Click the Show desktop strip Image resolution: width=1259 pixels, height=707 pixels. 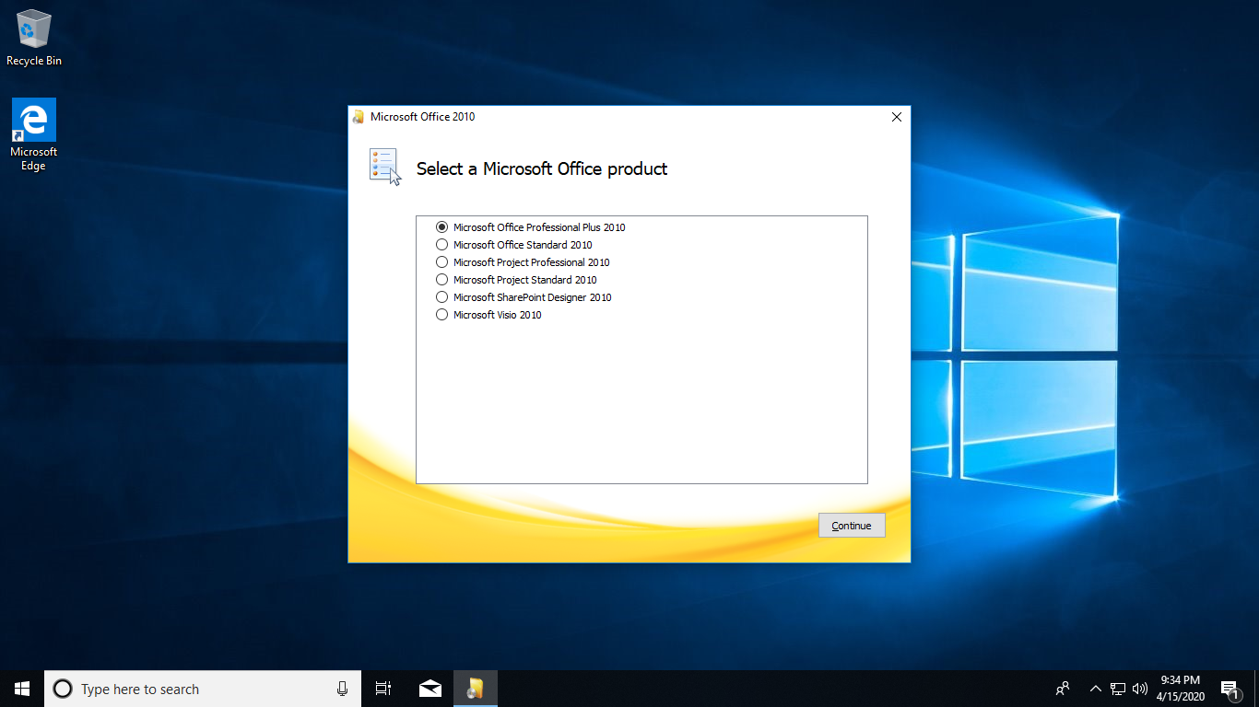pos(1256,689)
